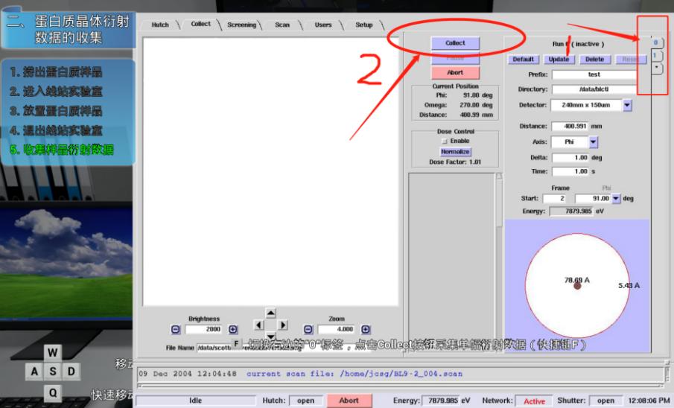Viewport: 674px width, 408px height.
Task: Click the Update run button
Action: click(x=559, y=60)
